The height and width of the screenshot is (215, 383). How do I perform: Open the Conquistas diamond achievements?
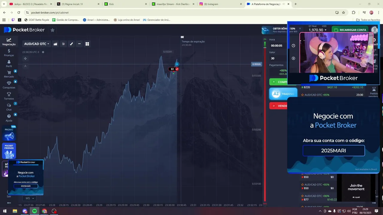(9, 85)
